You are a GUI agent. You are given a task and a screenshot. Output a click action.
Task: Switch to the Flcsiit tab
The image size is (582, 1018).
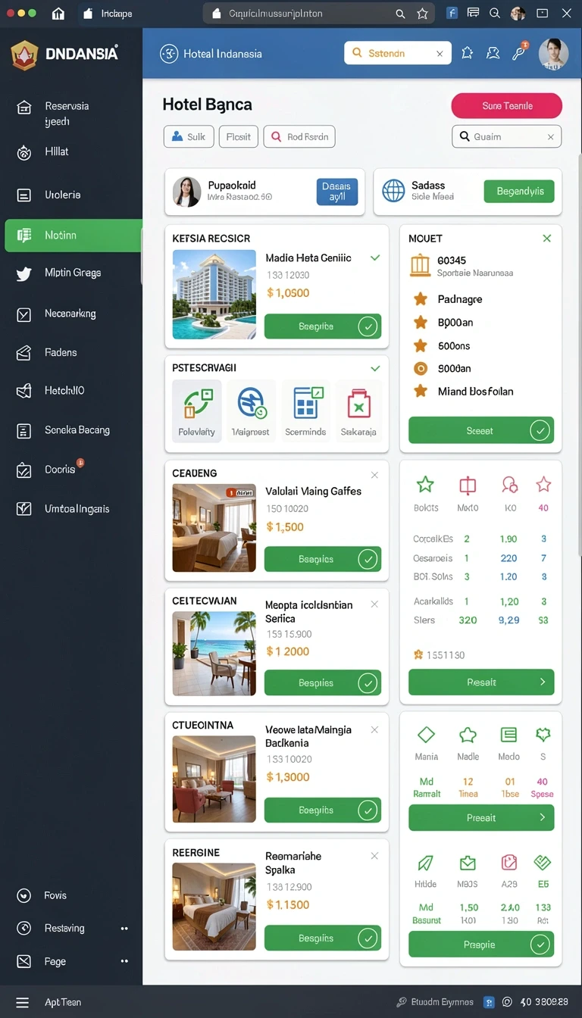pyautogui.click(x=239, y=137)
